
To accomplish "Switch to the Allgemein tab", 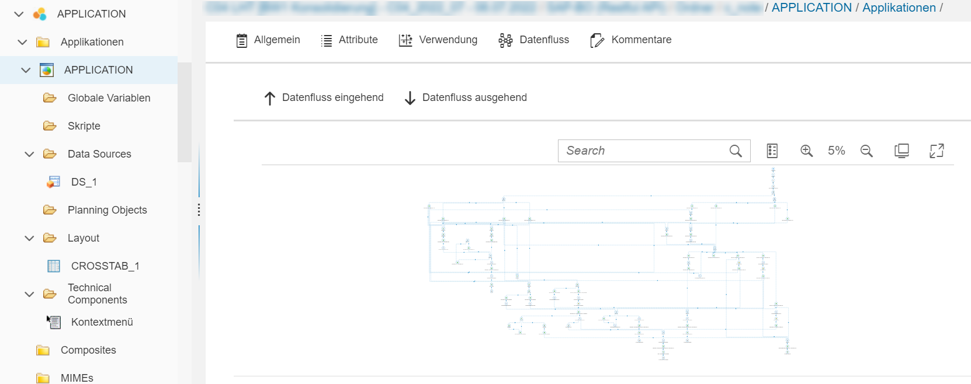I will (x=268, y=40).
